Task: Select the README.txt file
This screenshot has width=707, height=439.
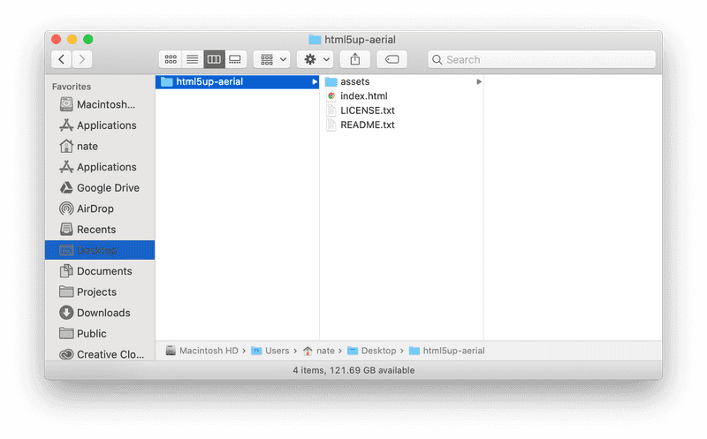Action: point(367,125)
